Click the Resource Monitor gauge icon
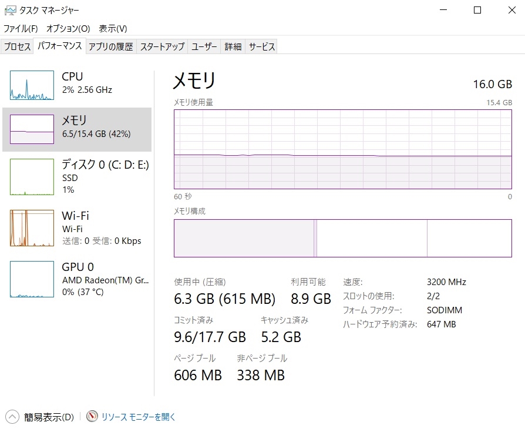The height and width of the screenshot is (432, 525). coord(92,417)
